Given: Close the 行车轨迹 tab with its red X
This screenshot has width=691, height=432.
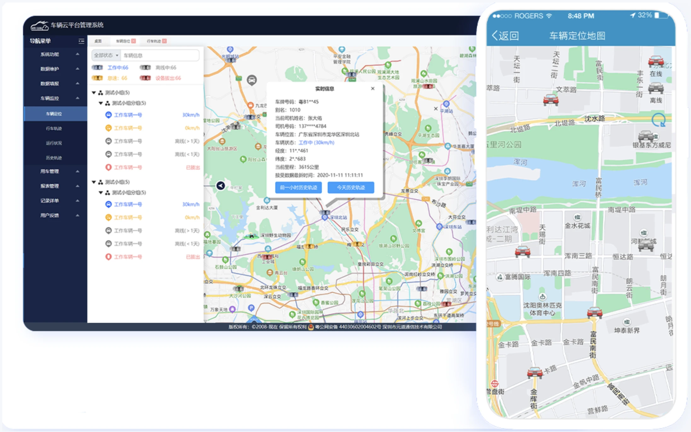Looking at the screenshot, I should coord(165,41).
